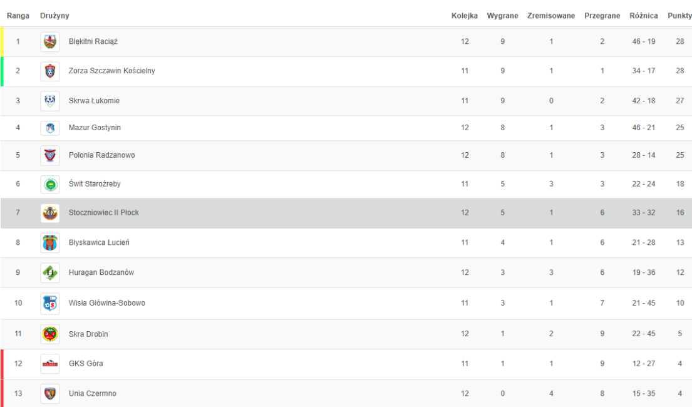Click the Skrwa Łukomie team logo
692x407 pixels.
pos(50,101)
